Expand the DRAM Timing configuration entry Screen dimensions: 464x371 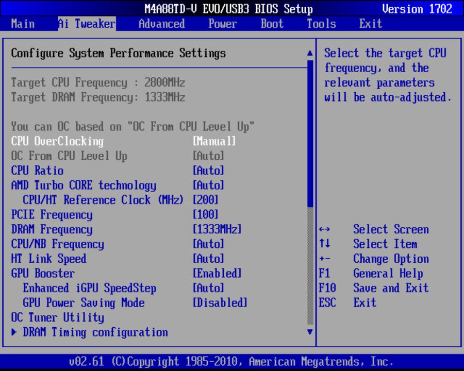click(x=94, y=332)
